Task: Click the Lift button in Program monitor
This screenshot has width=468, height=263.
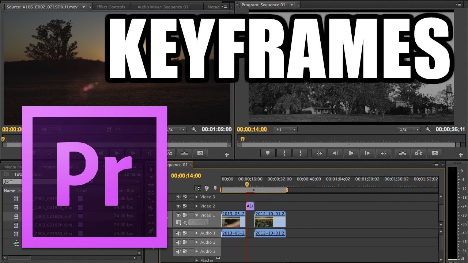Action: (x=403, y=153)
